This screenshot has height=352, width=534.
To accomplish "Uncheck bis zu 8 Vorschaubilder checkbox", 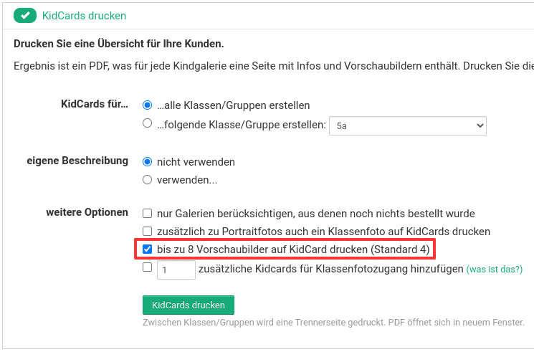I will click(x=148, y=249).
